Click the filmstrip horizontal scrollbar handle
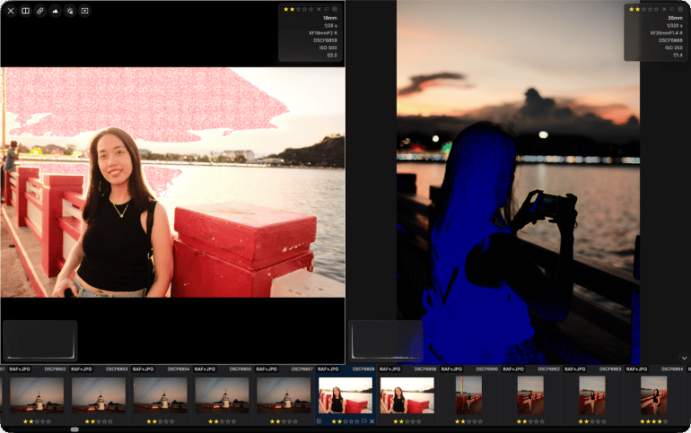This screenshot has height=433, width=691. [x=74, y=429]
